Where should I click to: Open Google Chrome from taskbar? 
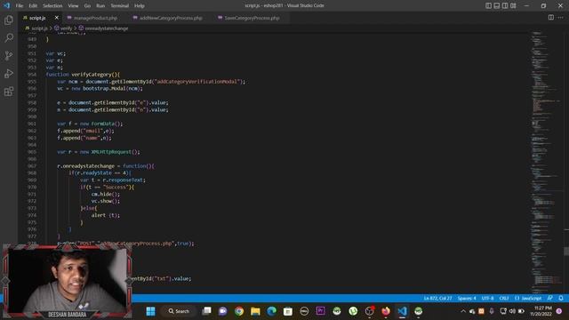[x=239, y=311]
